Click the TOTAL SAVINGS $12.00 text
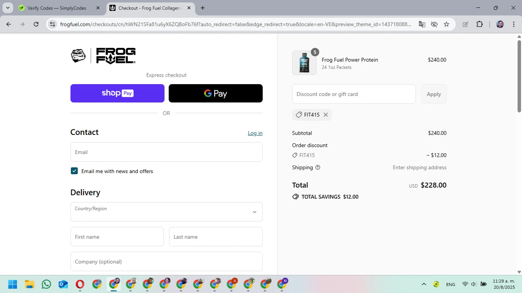Image resolution: width=522 pixels, height=293 pixels. click(330, 197)
